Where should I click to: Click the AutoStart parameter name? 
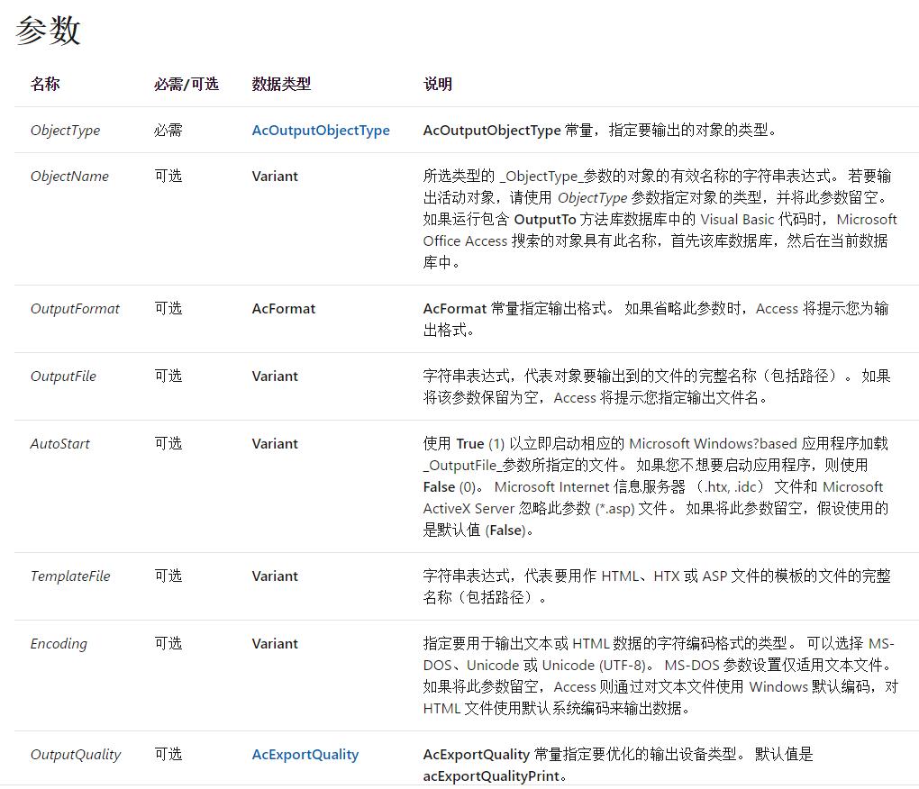pos(59,443)
